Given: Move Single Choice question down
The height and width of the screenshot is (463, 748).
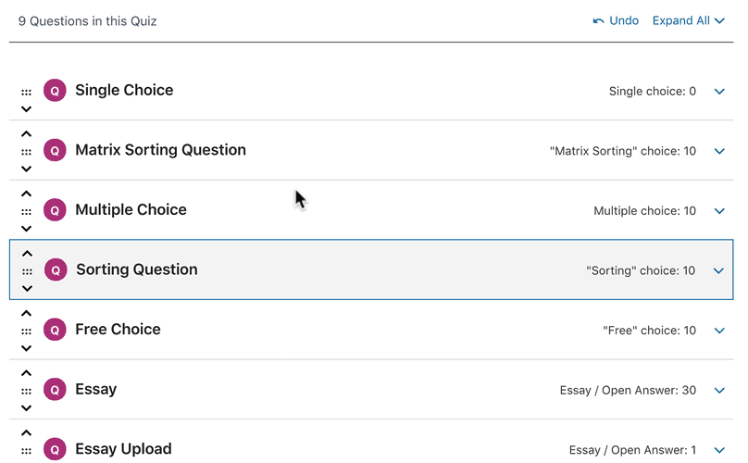Looking at the screenshot, I should click(26, 109).
